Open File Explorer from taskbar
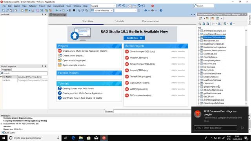The height and width of the screenshot is (141, 251). pyautogui.click(x=81, y=138)
